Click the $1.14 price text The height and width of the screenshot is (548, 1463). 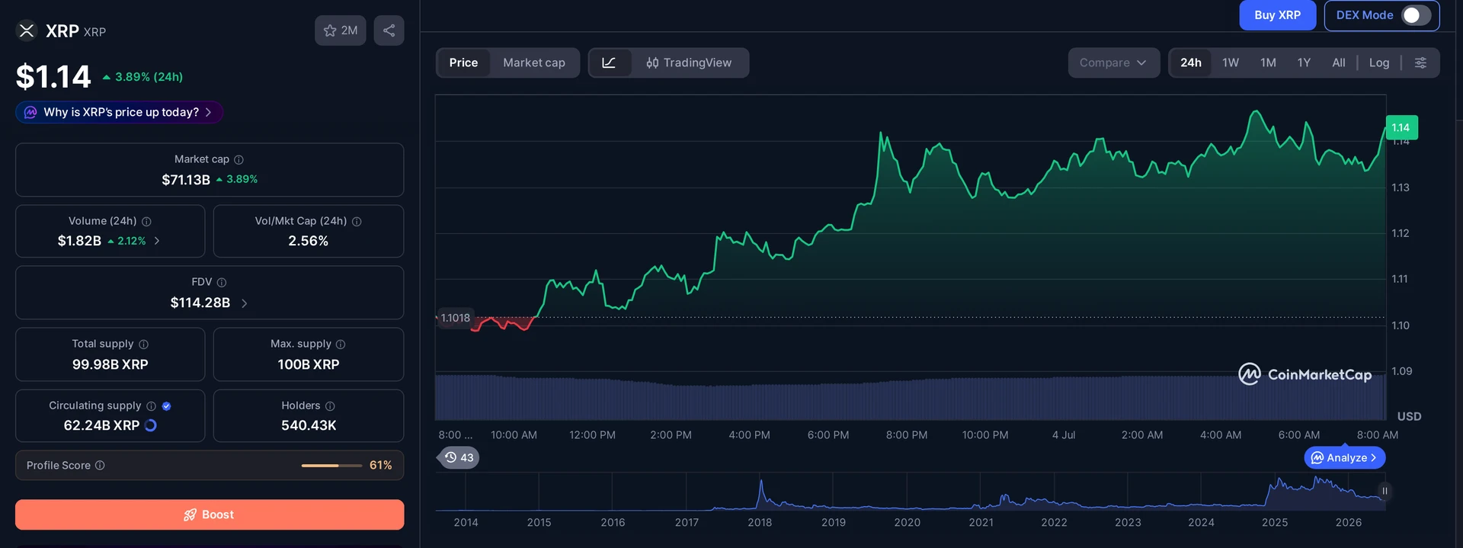(53, 76)
